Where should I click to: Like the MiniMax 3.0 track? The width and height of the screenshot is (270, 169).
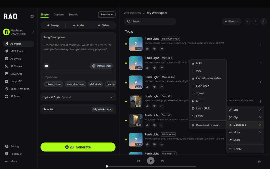147,144
